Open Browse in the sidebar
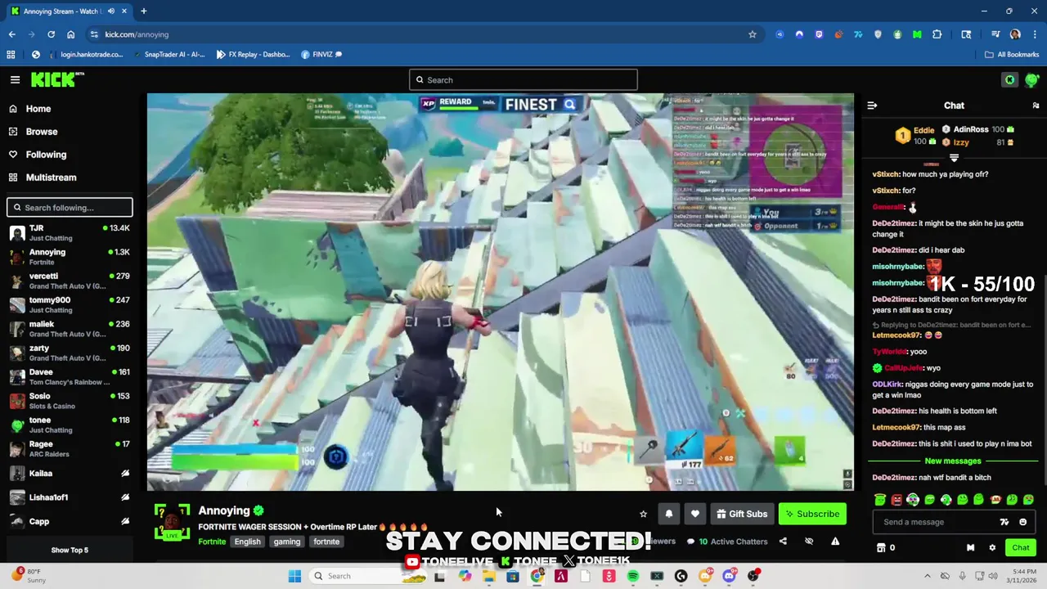Screen dimensions: 1047x589 pos(41,132)
